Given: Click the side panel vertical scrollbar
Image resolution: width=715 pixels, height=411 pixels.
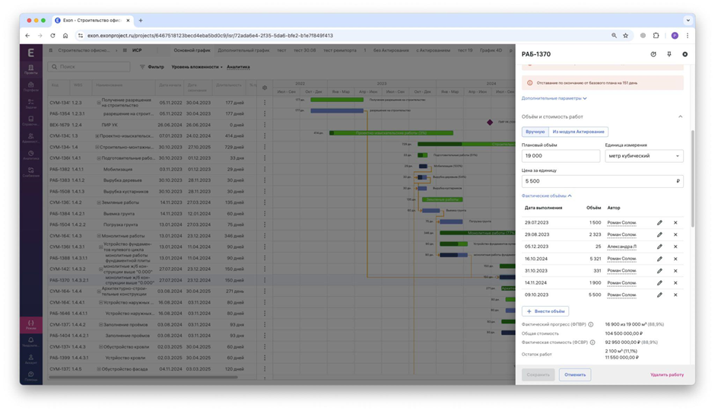Looking at the screenshot, I should click(693, 178).
